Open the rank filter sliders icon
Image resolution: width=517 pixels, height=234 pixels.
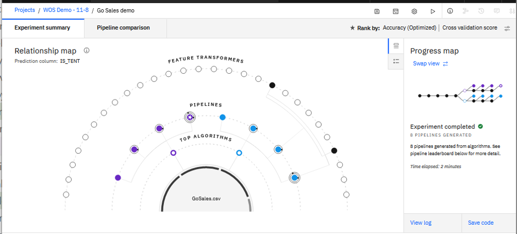click(x=507, y=28)
